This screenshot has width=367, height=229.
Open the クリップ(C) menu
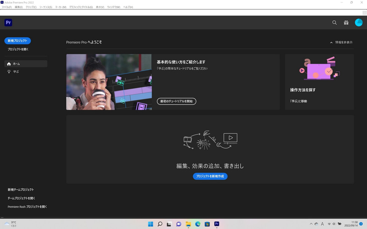(31, 7)
